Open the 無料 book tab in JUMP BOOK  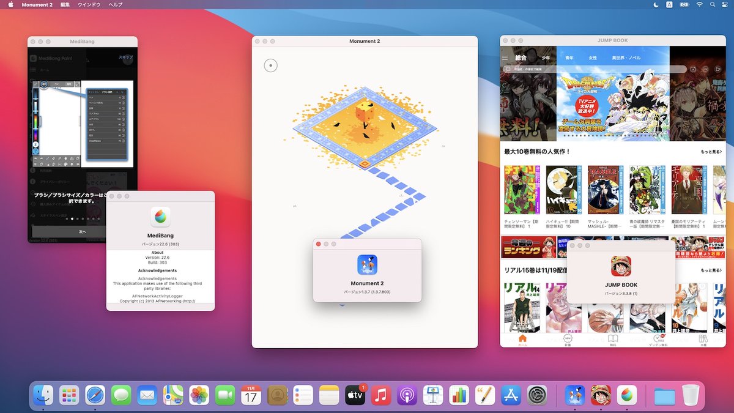click(x=613, y=341)
